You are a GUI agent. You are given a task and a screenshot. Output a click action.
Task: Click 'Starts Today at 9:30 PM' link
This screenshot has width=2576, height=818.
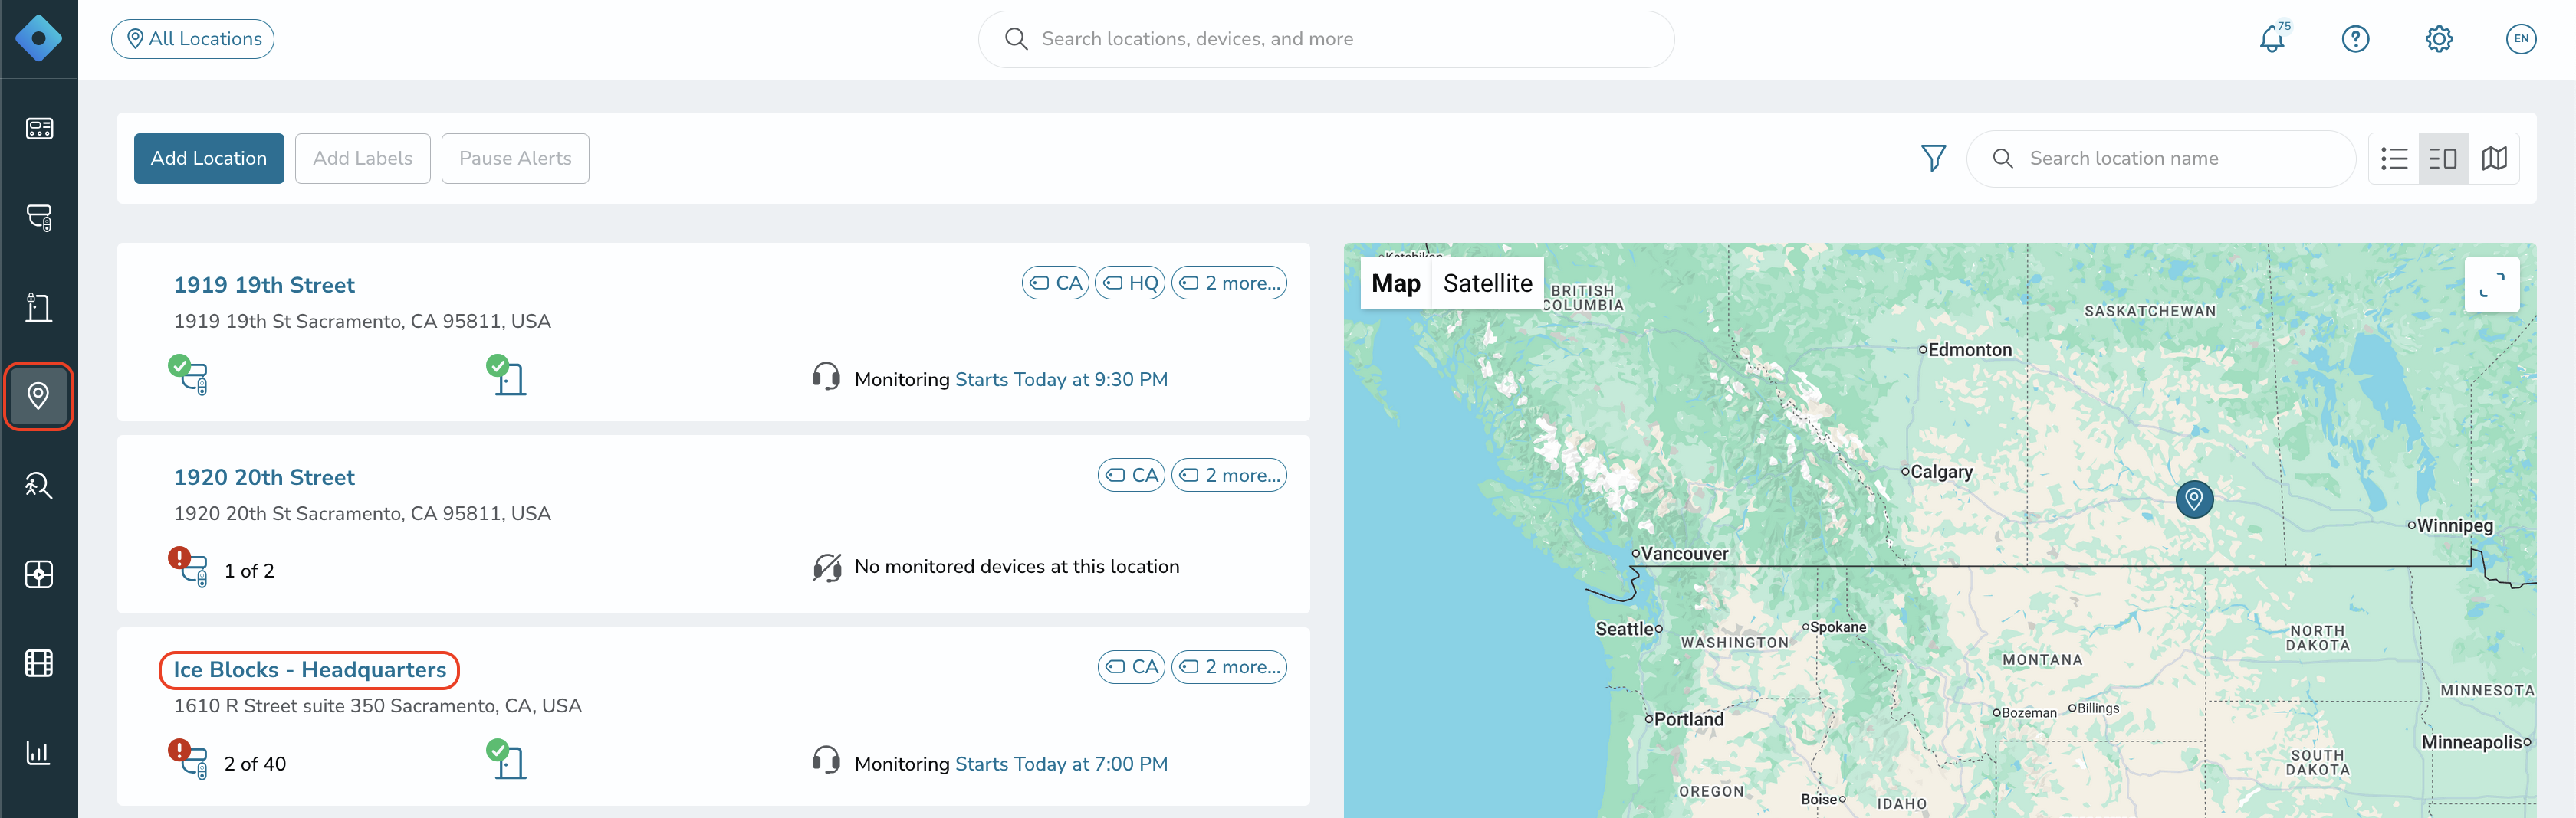tap(1061, 380)
